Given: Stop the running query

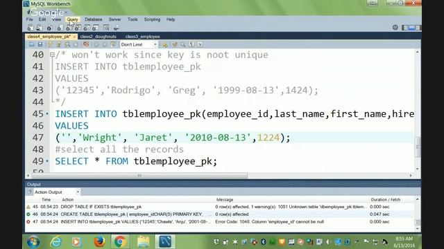Looking at the screenshot, I should click(76, 44).
